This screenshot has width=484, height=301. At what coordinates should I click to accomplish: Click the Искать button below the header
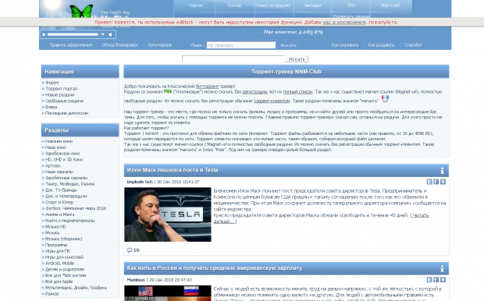297,59
